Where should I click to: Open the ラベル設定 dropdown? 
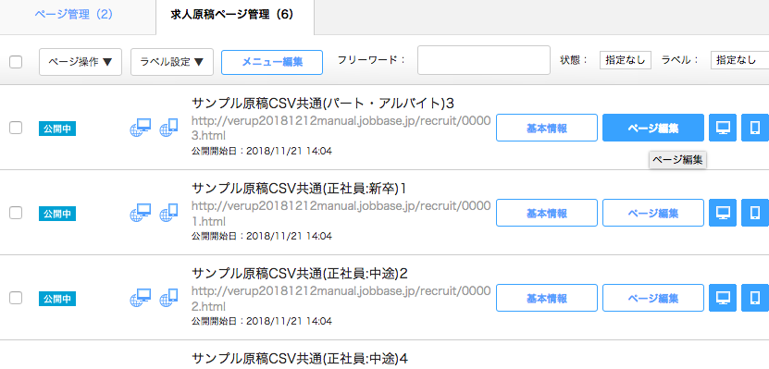(171, 62)
